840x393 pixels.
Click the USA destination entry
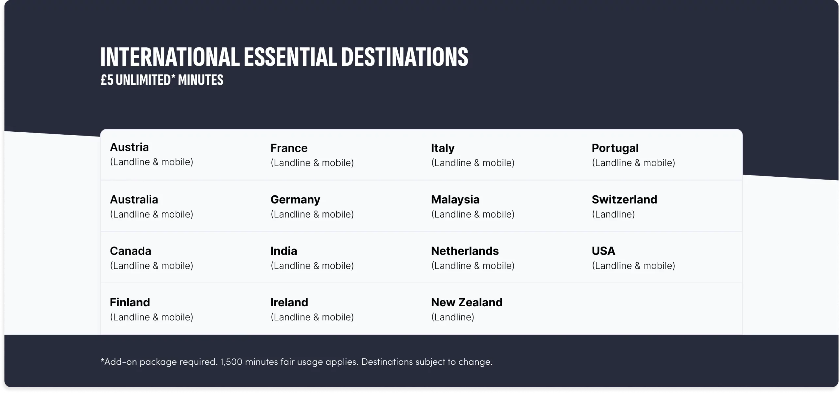click(603, 251)
